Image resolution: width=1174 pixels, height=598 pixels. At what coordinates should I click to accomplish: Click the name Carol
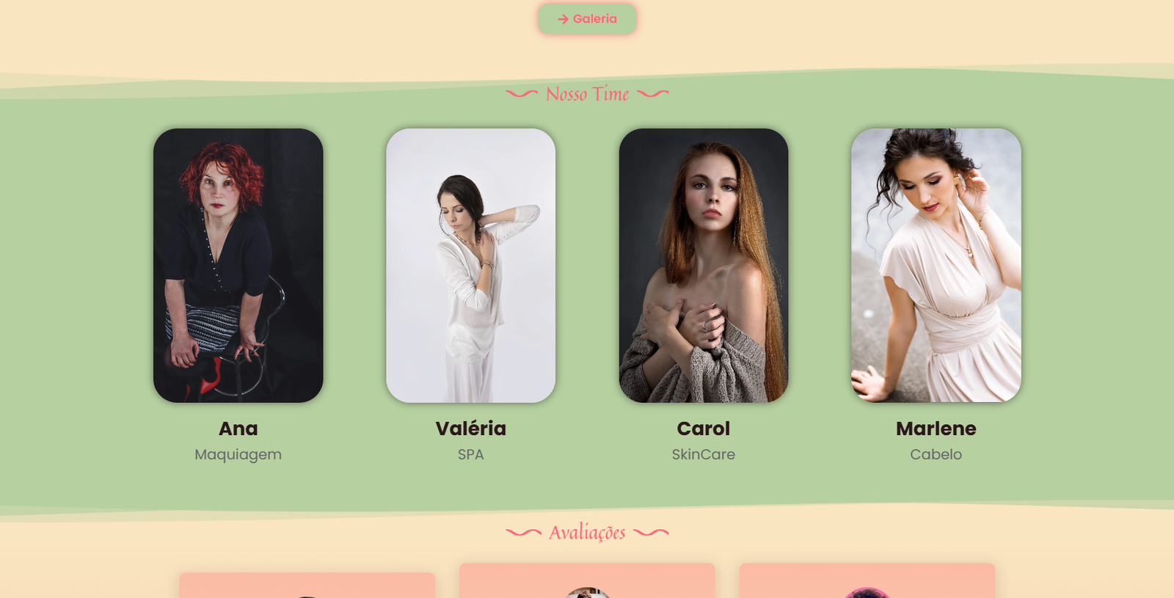point(704,429)
